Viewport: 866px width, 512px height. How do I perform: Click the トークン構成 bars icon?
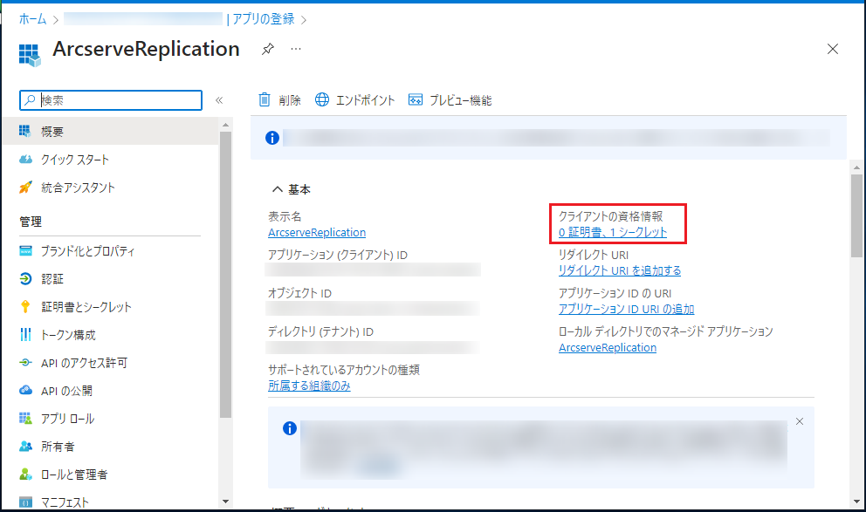(25, 334)
